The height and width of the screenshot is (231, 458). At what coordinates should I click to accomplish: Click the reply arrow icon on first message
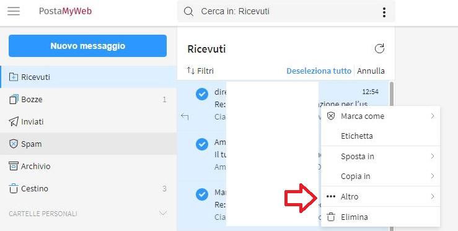[185, 117]
